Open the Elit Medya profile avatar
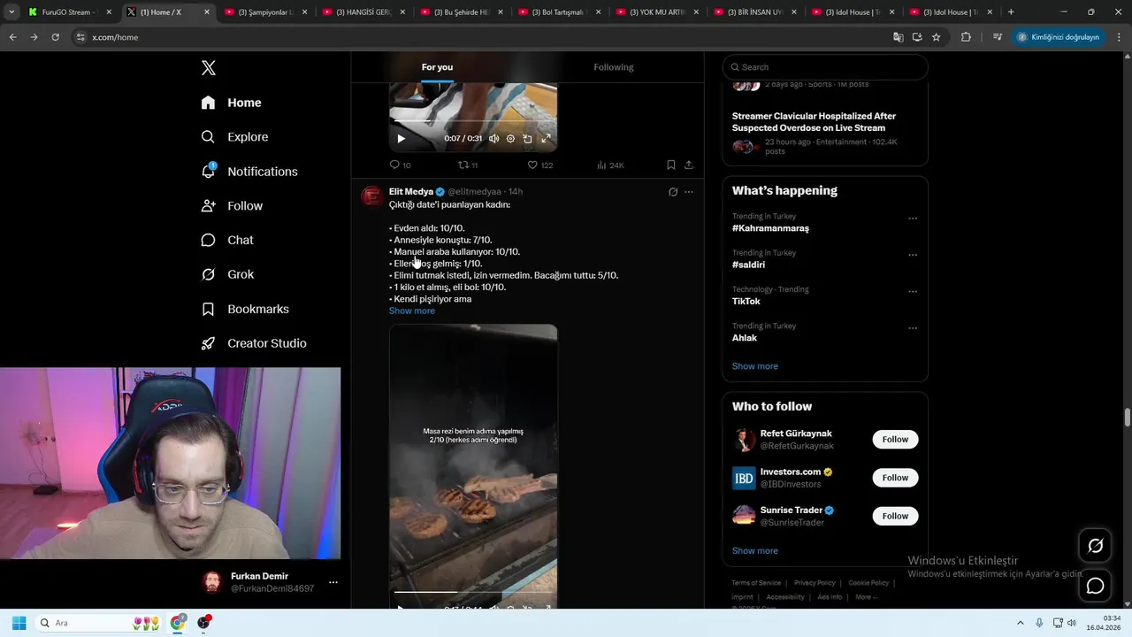Screen dimensions: 1132x637 click(372, 196)
